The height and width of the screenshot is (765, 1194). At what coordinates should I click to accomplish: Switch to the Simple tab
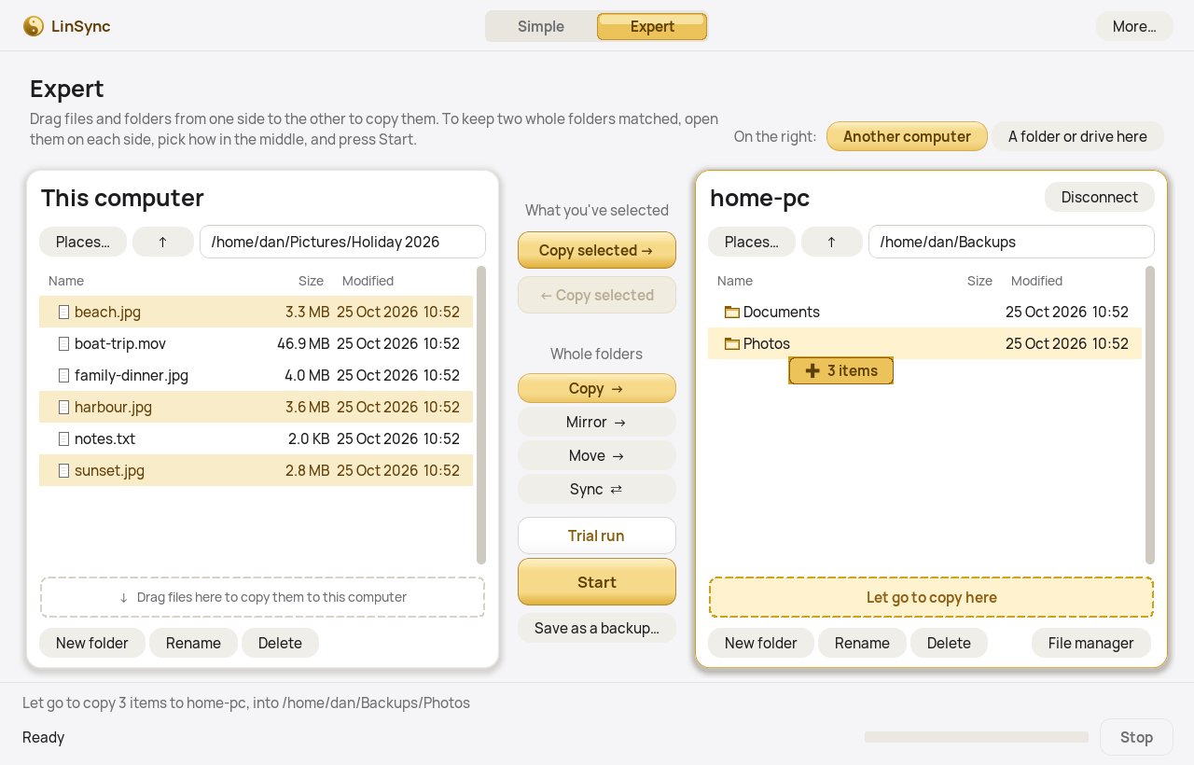tap(541, 26)
